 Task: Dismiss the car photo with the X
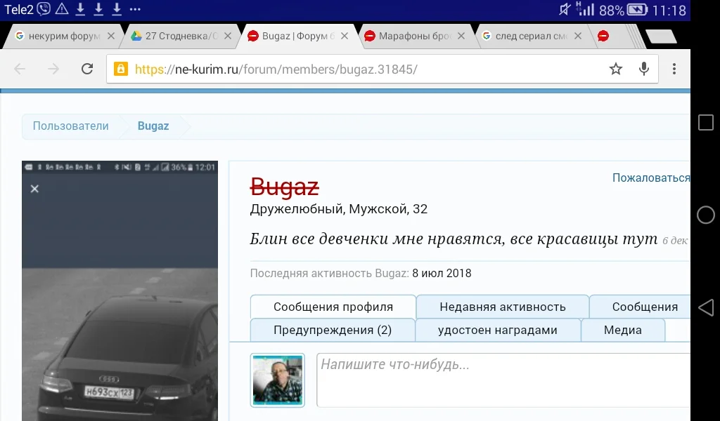(34, 189)
